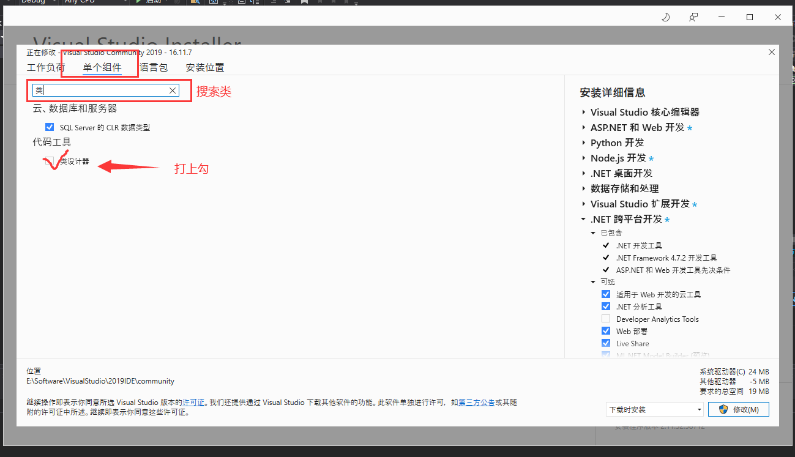
Task: Uncheck 适用于 Web 开发的云工具
Action: [606, 294]
